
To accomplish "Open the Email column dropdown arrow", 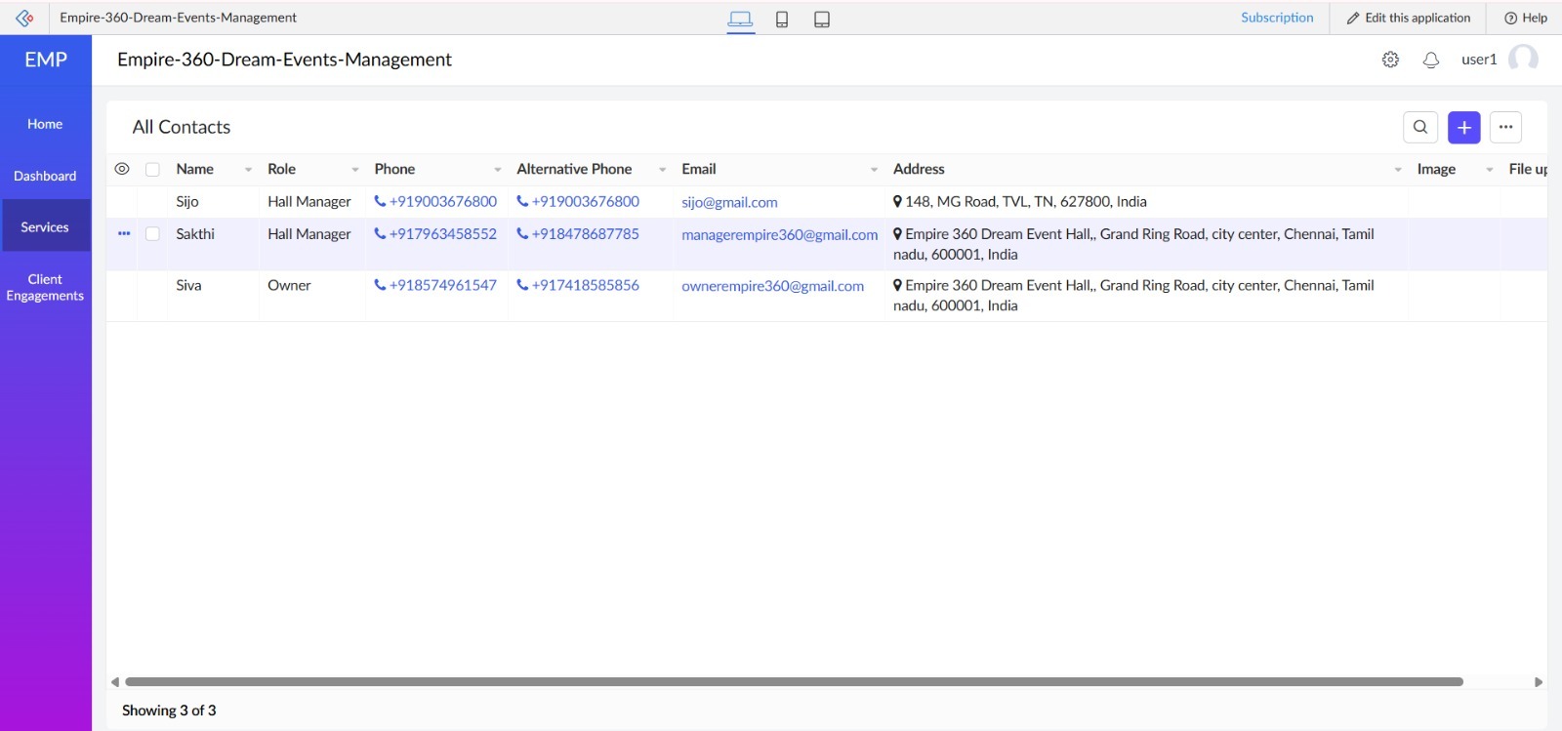I will point(874,170).
